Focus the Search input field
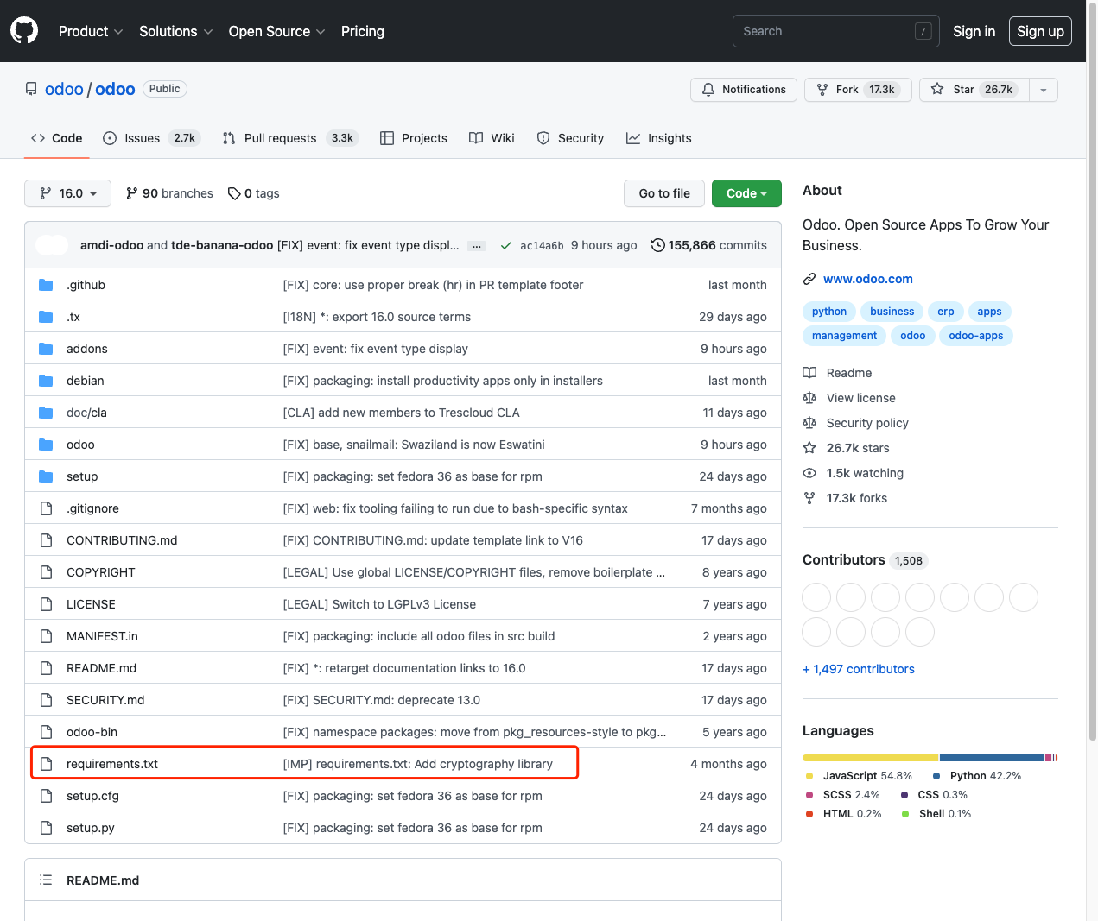Screen dimensions: 1098x921 coord(836,31)
